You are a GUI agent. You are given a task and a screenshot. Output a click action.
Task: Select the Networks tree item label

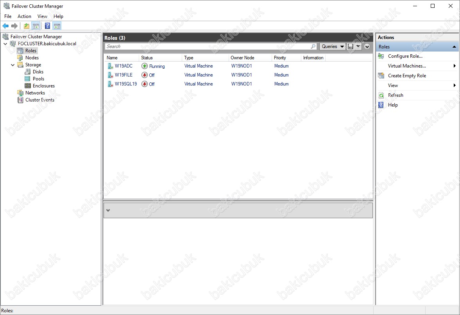35,93
